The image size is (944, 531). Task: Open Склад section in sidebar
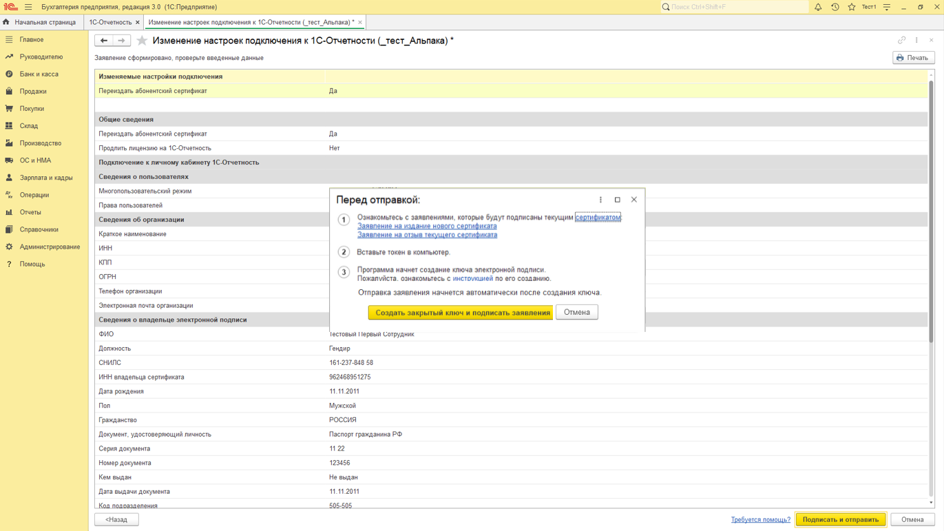click(x=29, y=125)
